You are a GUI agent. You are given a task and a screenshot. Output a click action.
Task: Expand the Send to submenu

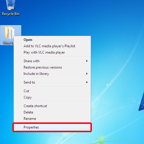pyautogui.click(x=52, y=82)
